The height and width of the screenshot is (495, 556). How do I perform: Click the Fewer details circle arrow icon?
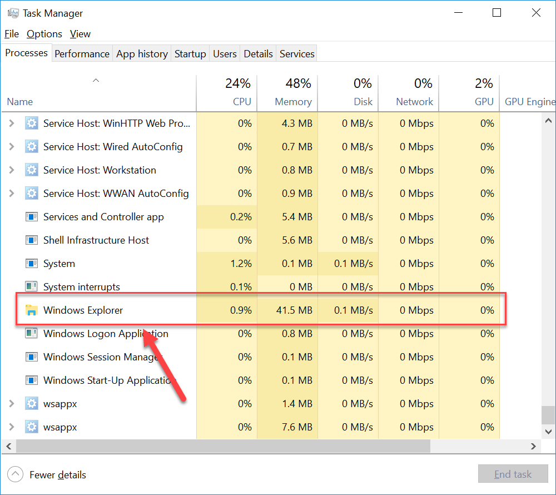pos(16,474)
